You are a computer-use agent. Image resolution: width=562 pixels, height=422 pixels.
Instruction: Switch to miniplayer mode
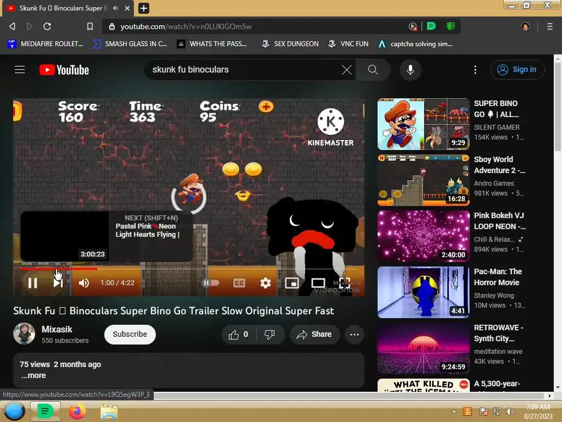tap(292, 283)
